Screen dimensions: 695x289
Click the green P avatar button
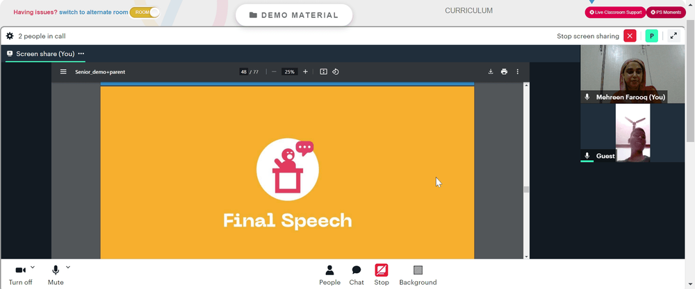[x=652, y=36]
